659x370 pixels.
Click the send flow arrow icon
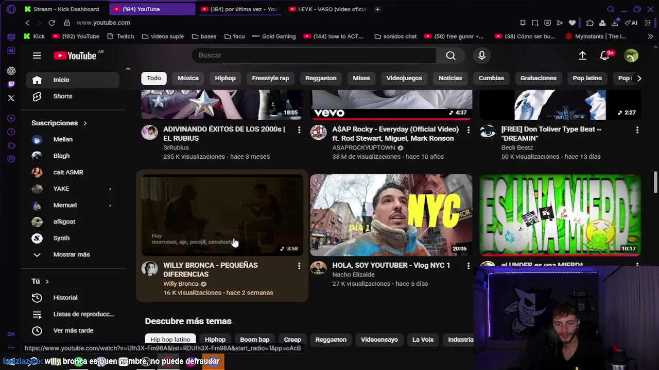[x=560, y=23]
